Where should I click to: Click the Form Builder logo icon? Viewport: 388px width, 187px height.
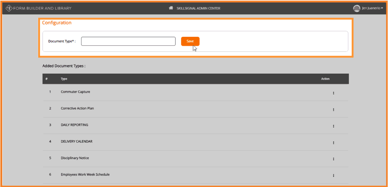(9, 8)
